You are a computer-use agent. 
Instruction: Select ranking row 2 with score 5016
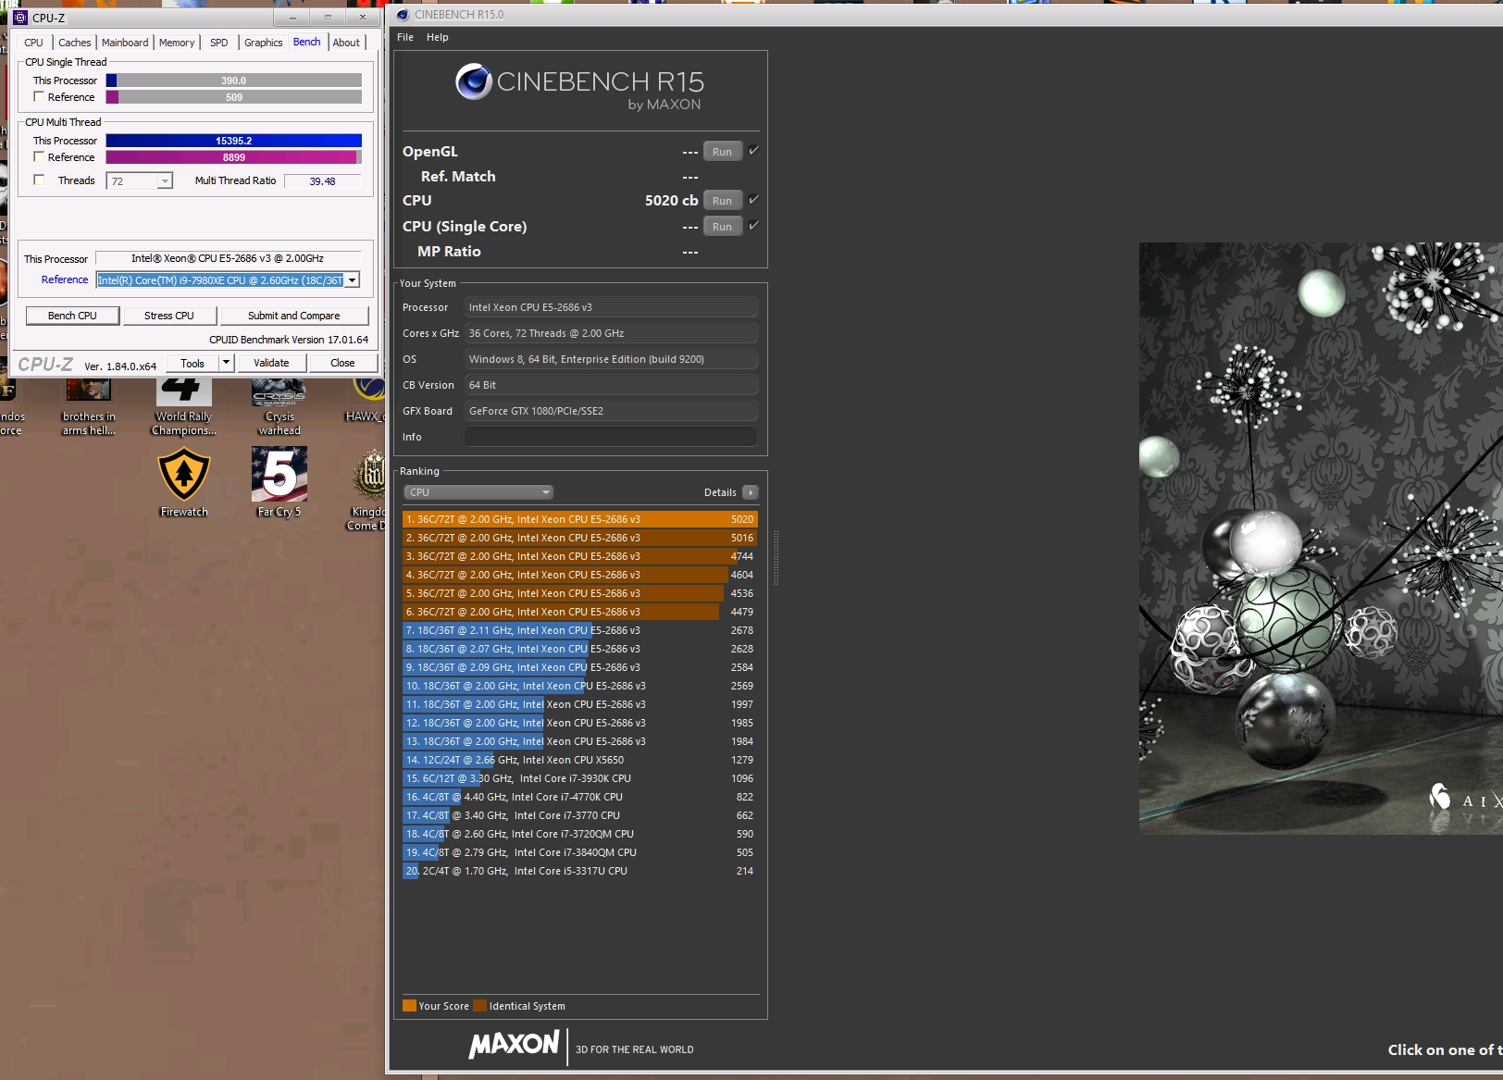pos(580,538)
